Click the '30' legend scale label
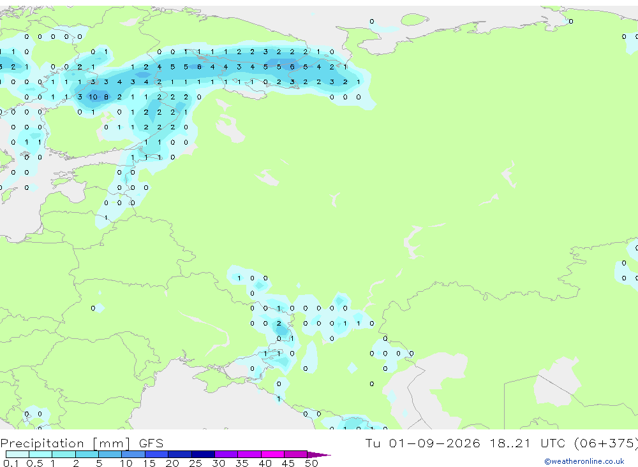The image size is (638, 467). (218, 463)
